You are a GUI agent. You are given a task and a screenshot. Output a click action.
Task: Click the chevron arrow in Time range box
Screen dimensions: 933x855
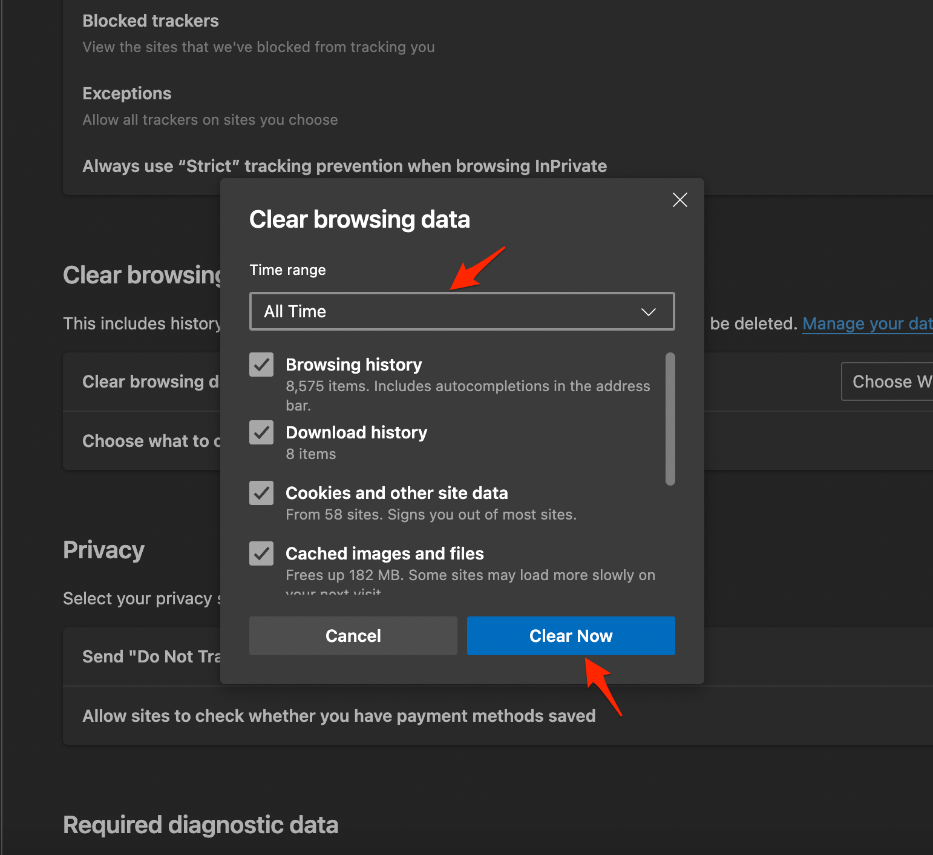[648, 312]
